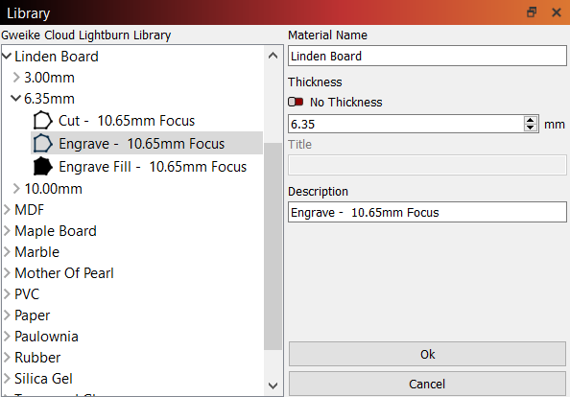Click the Cut entry's outline shape icon

coord(42,120)
